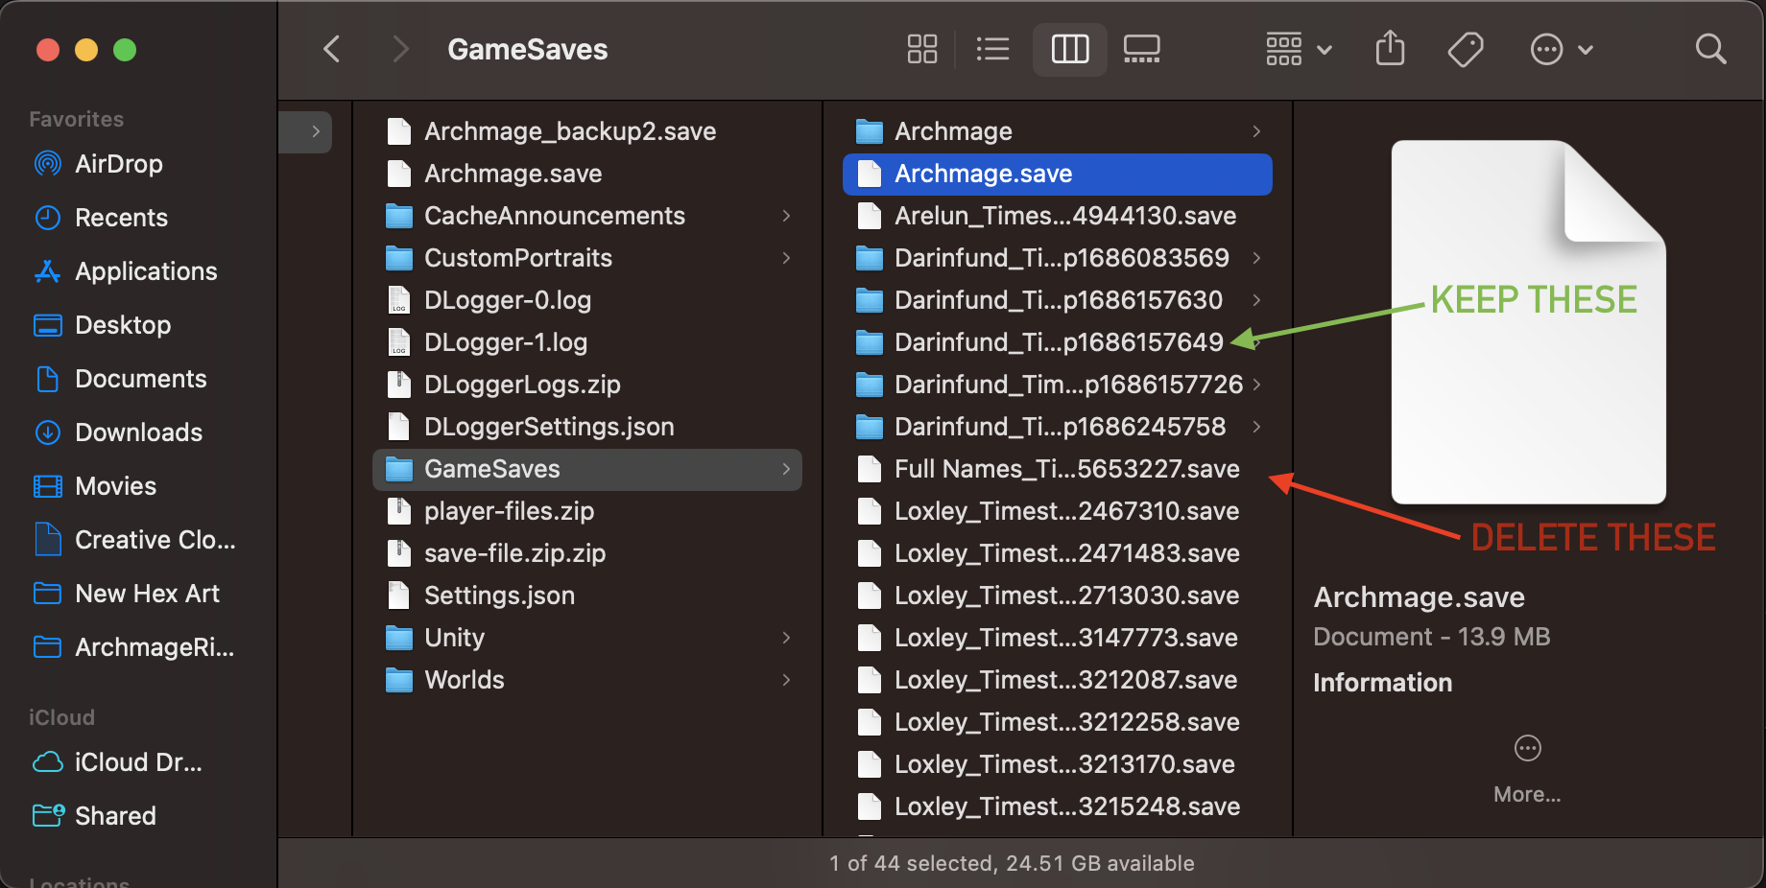1766x888 pixels.
Task: Click the Search magnifier icon
Action: pyautogui.click(x=1710, y=49)
